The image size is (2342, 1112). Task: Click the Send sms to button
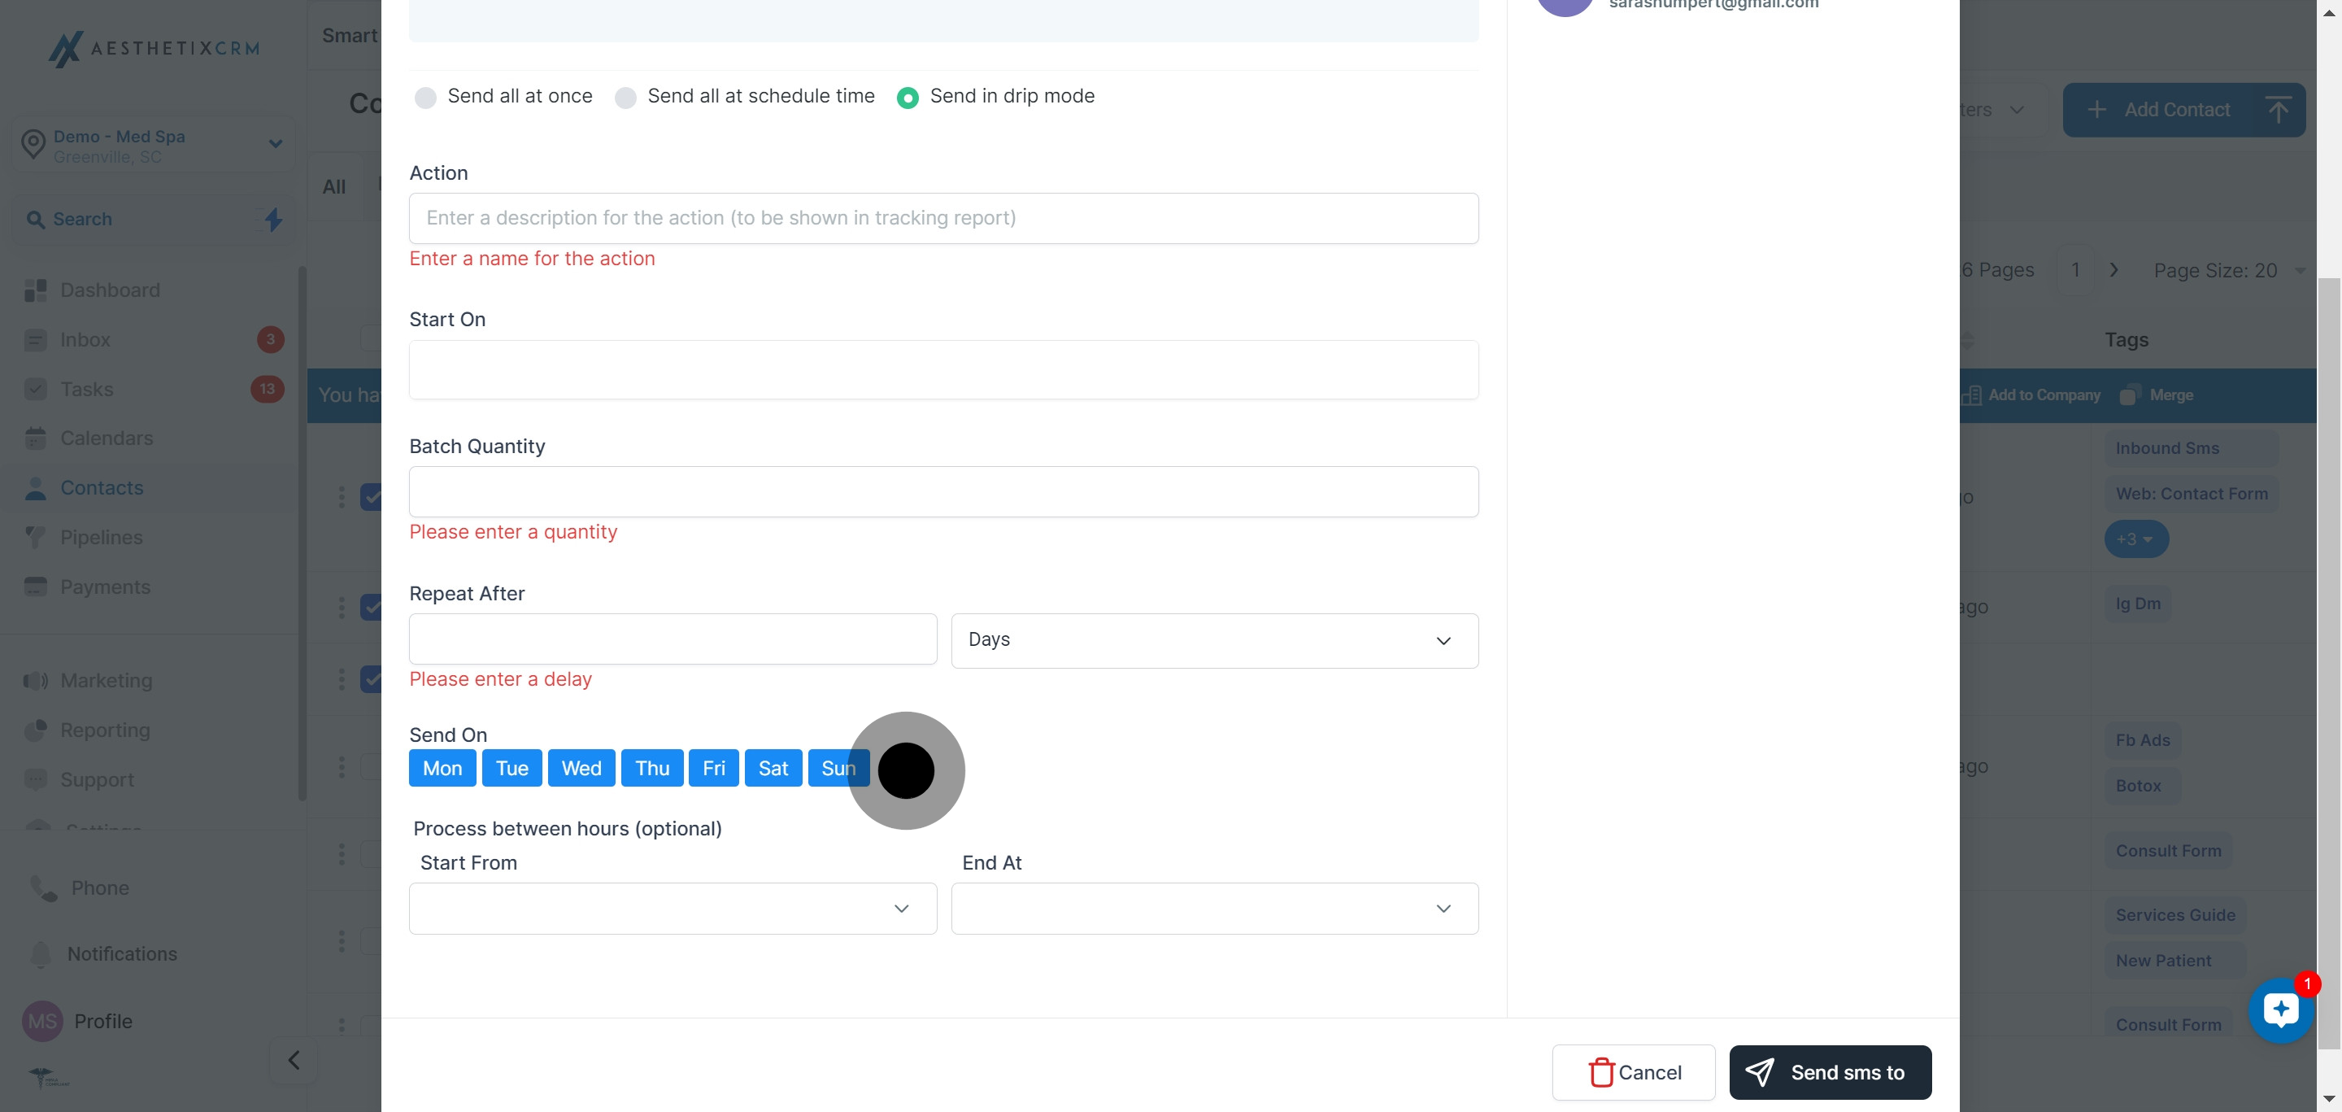(x=1831, y=1073)
